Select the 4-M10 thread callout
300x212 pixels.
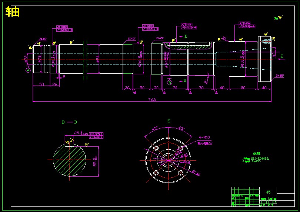tap(204, 138)
